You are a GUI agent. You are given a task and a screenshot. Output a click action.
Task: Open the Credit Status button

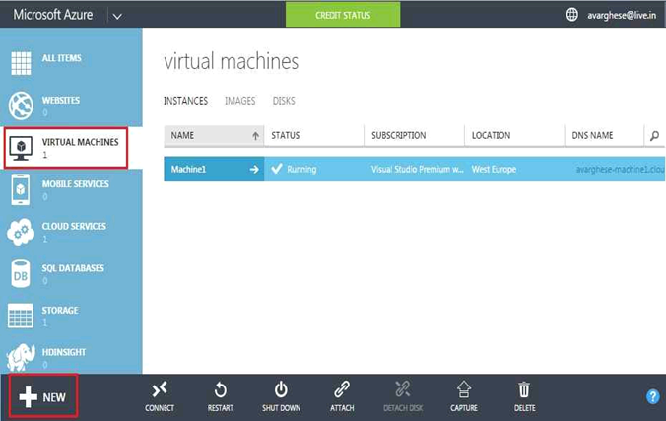click(x=343, y=15)
